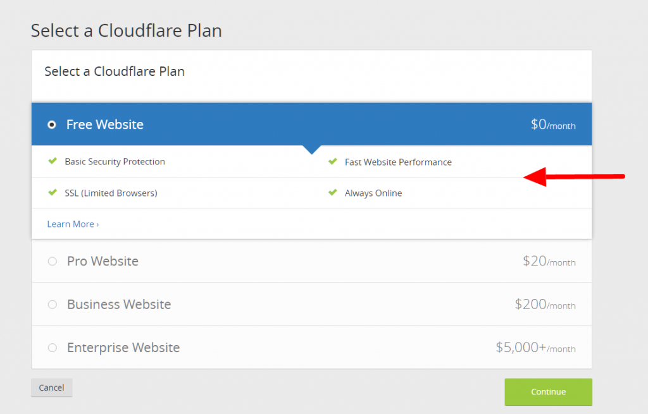Click the large page title Select a Cloudflare Plan
648x414 pixels.
pos(127,30)
